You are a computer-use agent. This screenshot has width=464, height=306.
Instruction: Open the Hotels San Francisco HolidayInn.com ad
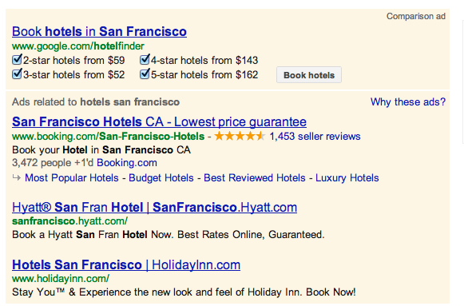click(x=126, y=264)
